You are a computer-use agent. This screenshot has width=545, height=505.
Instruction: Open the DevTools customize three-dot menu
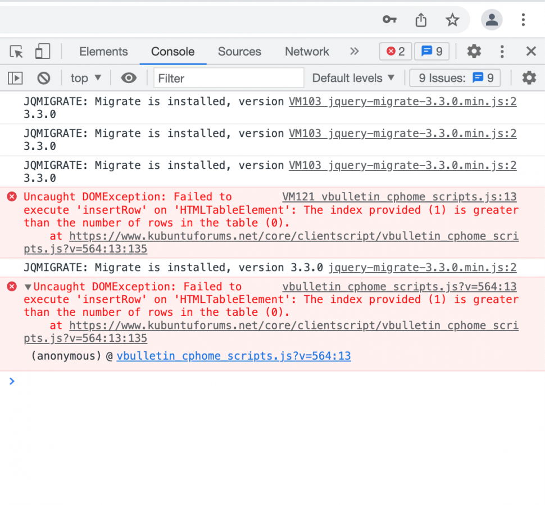502,52
